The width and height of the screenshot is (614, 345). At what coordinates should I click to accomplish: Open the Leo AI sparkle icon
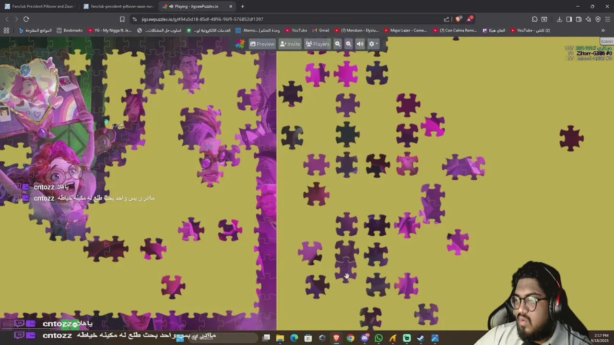588,19
